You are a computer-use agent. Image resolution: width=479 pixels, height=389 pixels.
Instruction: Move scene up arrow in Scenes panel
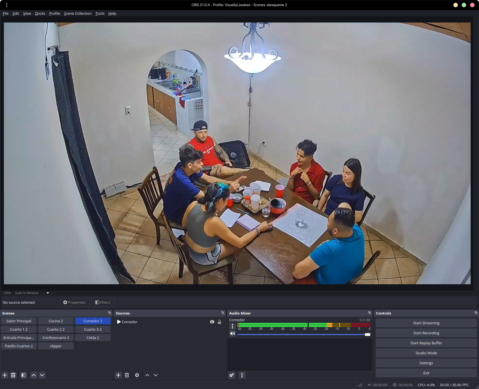pos(34,375)
